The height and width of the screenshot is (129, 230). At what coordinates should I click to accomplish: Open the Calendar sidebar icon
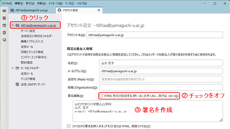(x=4, y=25)
